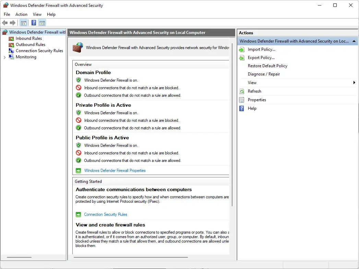Select Help entry in Actions pane
Screen dimensions: 359x269
coord(252,108)
